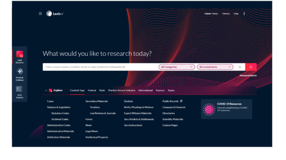
Task: Expand the All Categories dropdown
Action: point(177,67)
